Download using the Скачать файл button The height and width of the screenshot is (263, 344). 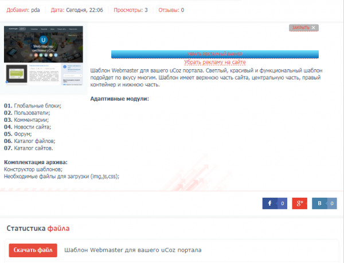coord(33,250)
